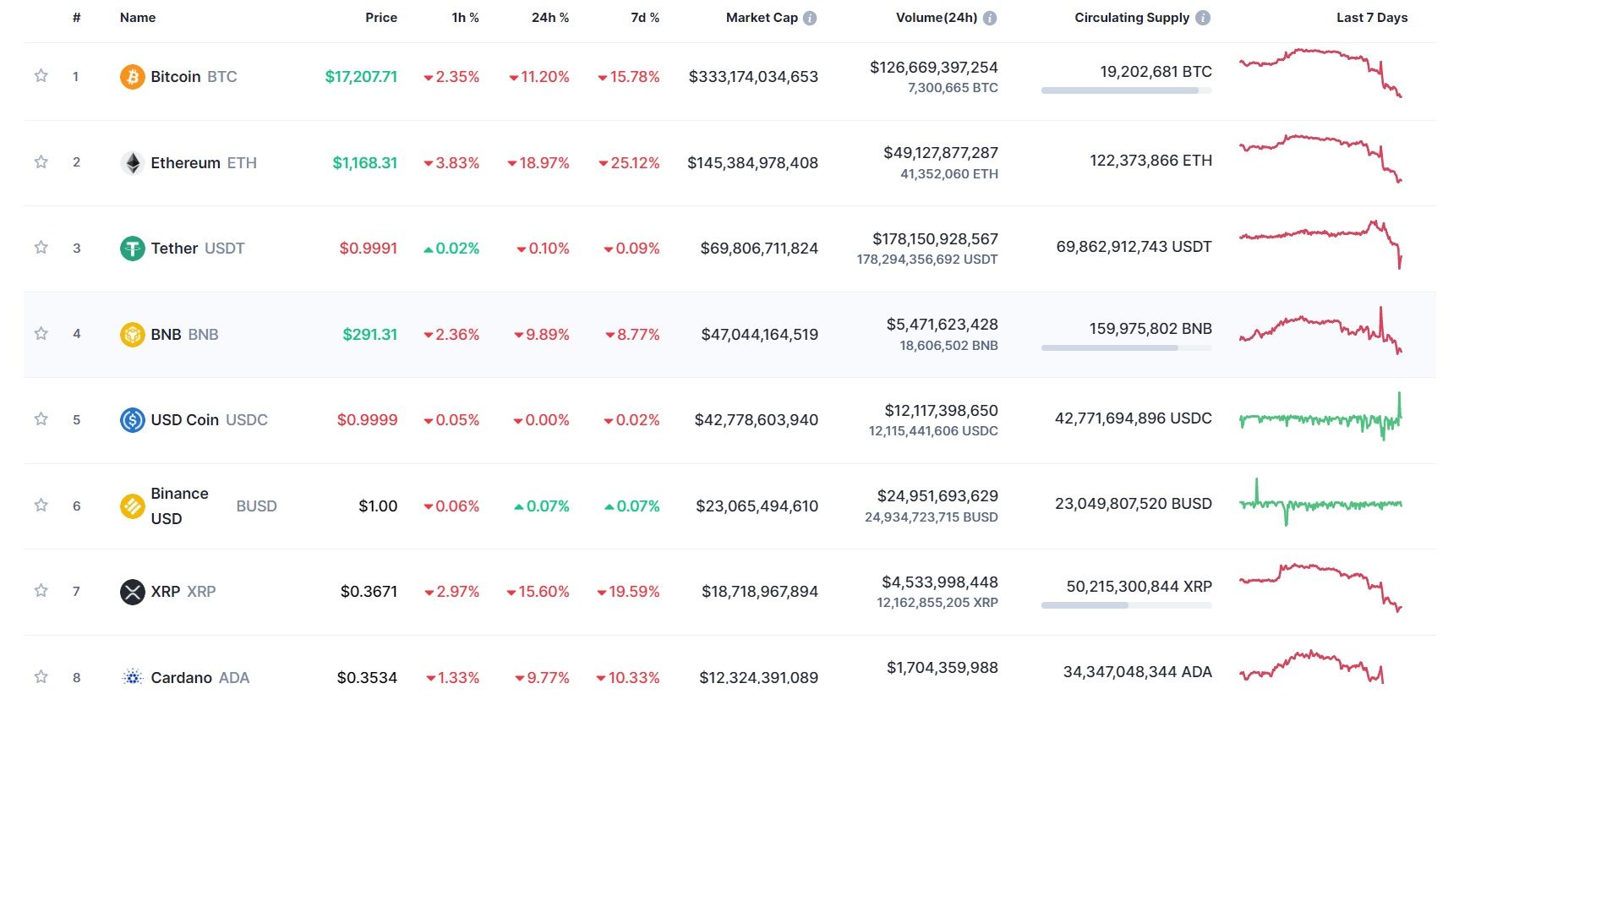Open Market Cap info tooltip icon
This screenshot has width=1623, height=913.
[810, 18]
